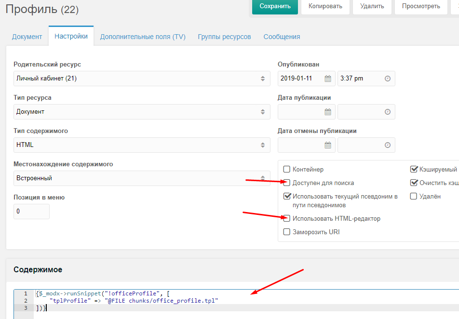Image resolution: width=459 pixels, height=319 pixels.
Task: Go to the Группы ресурсов tab
Action: click(224, 37)
